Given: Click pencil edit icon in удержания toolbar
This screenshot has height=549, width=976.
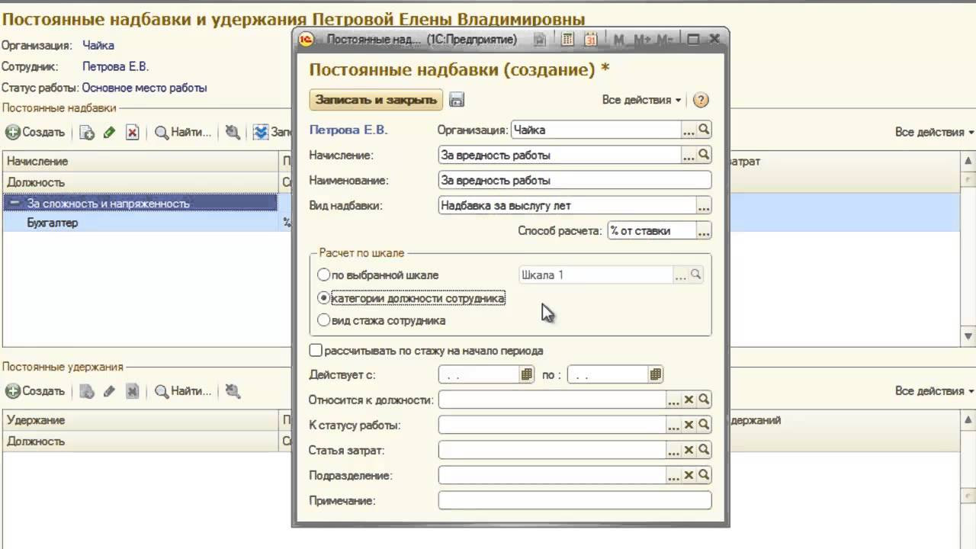Looking at the screenshot, I should 109,391.
